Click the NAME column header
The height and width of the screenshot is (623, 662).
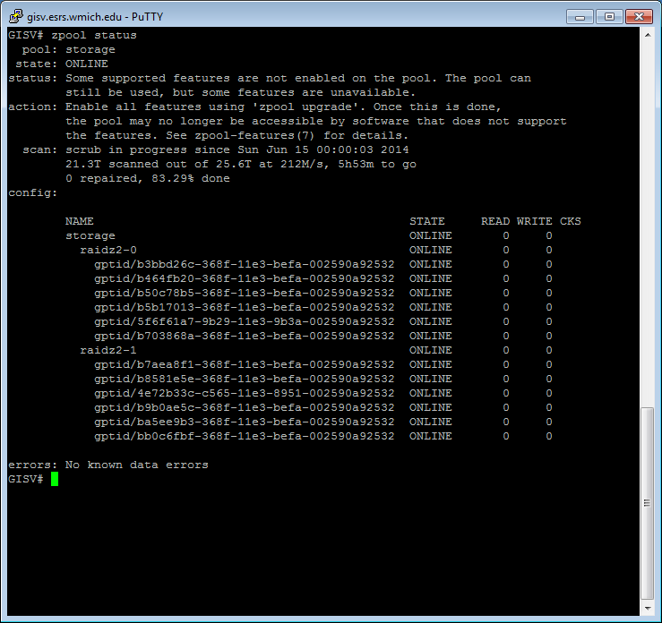pos(80,221)
